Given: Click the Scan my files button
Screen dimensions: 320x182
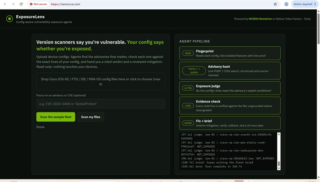Looking at the screenshot, I should tap(91, 117).
